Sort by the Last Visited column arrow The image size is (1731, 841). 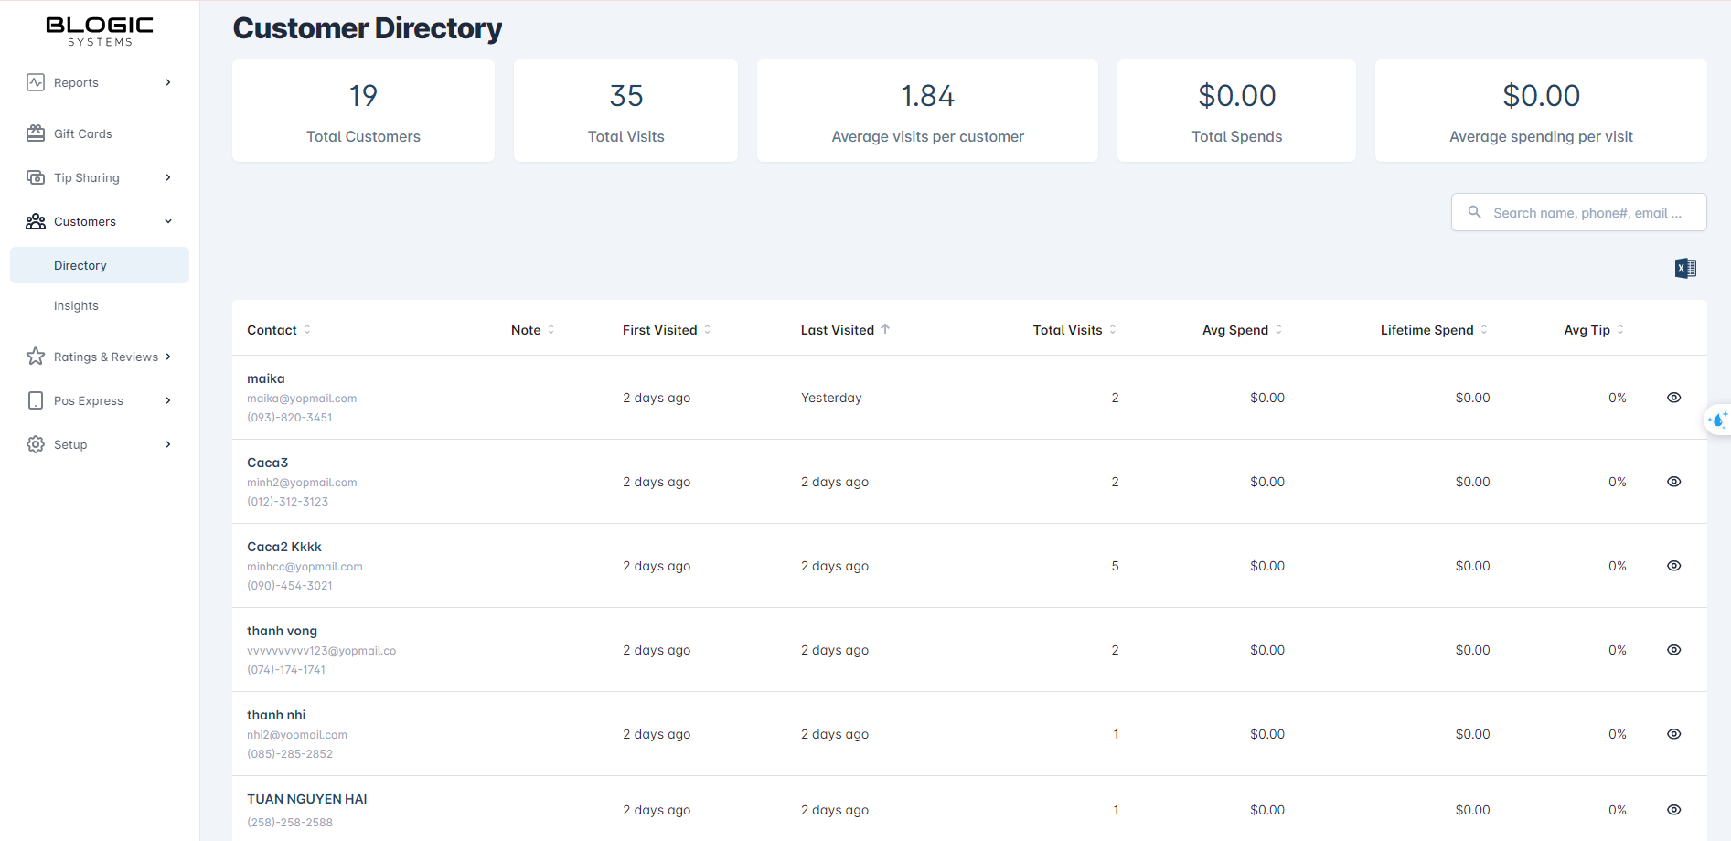tap(885, 329)
